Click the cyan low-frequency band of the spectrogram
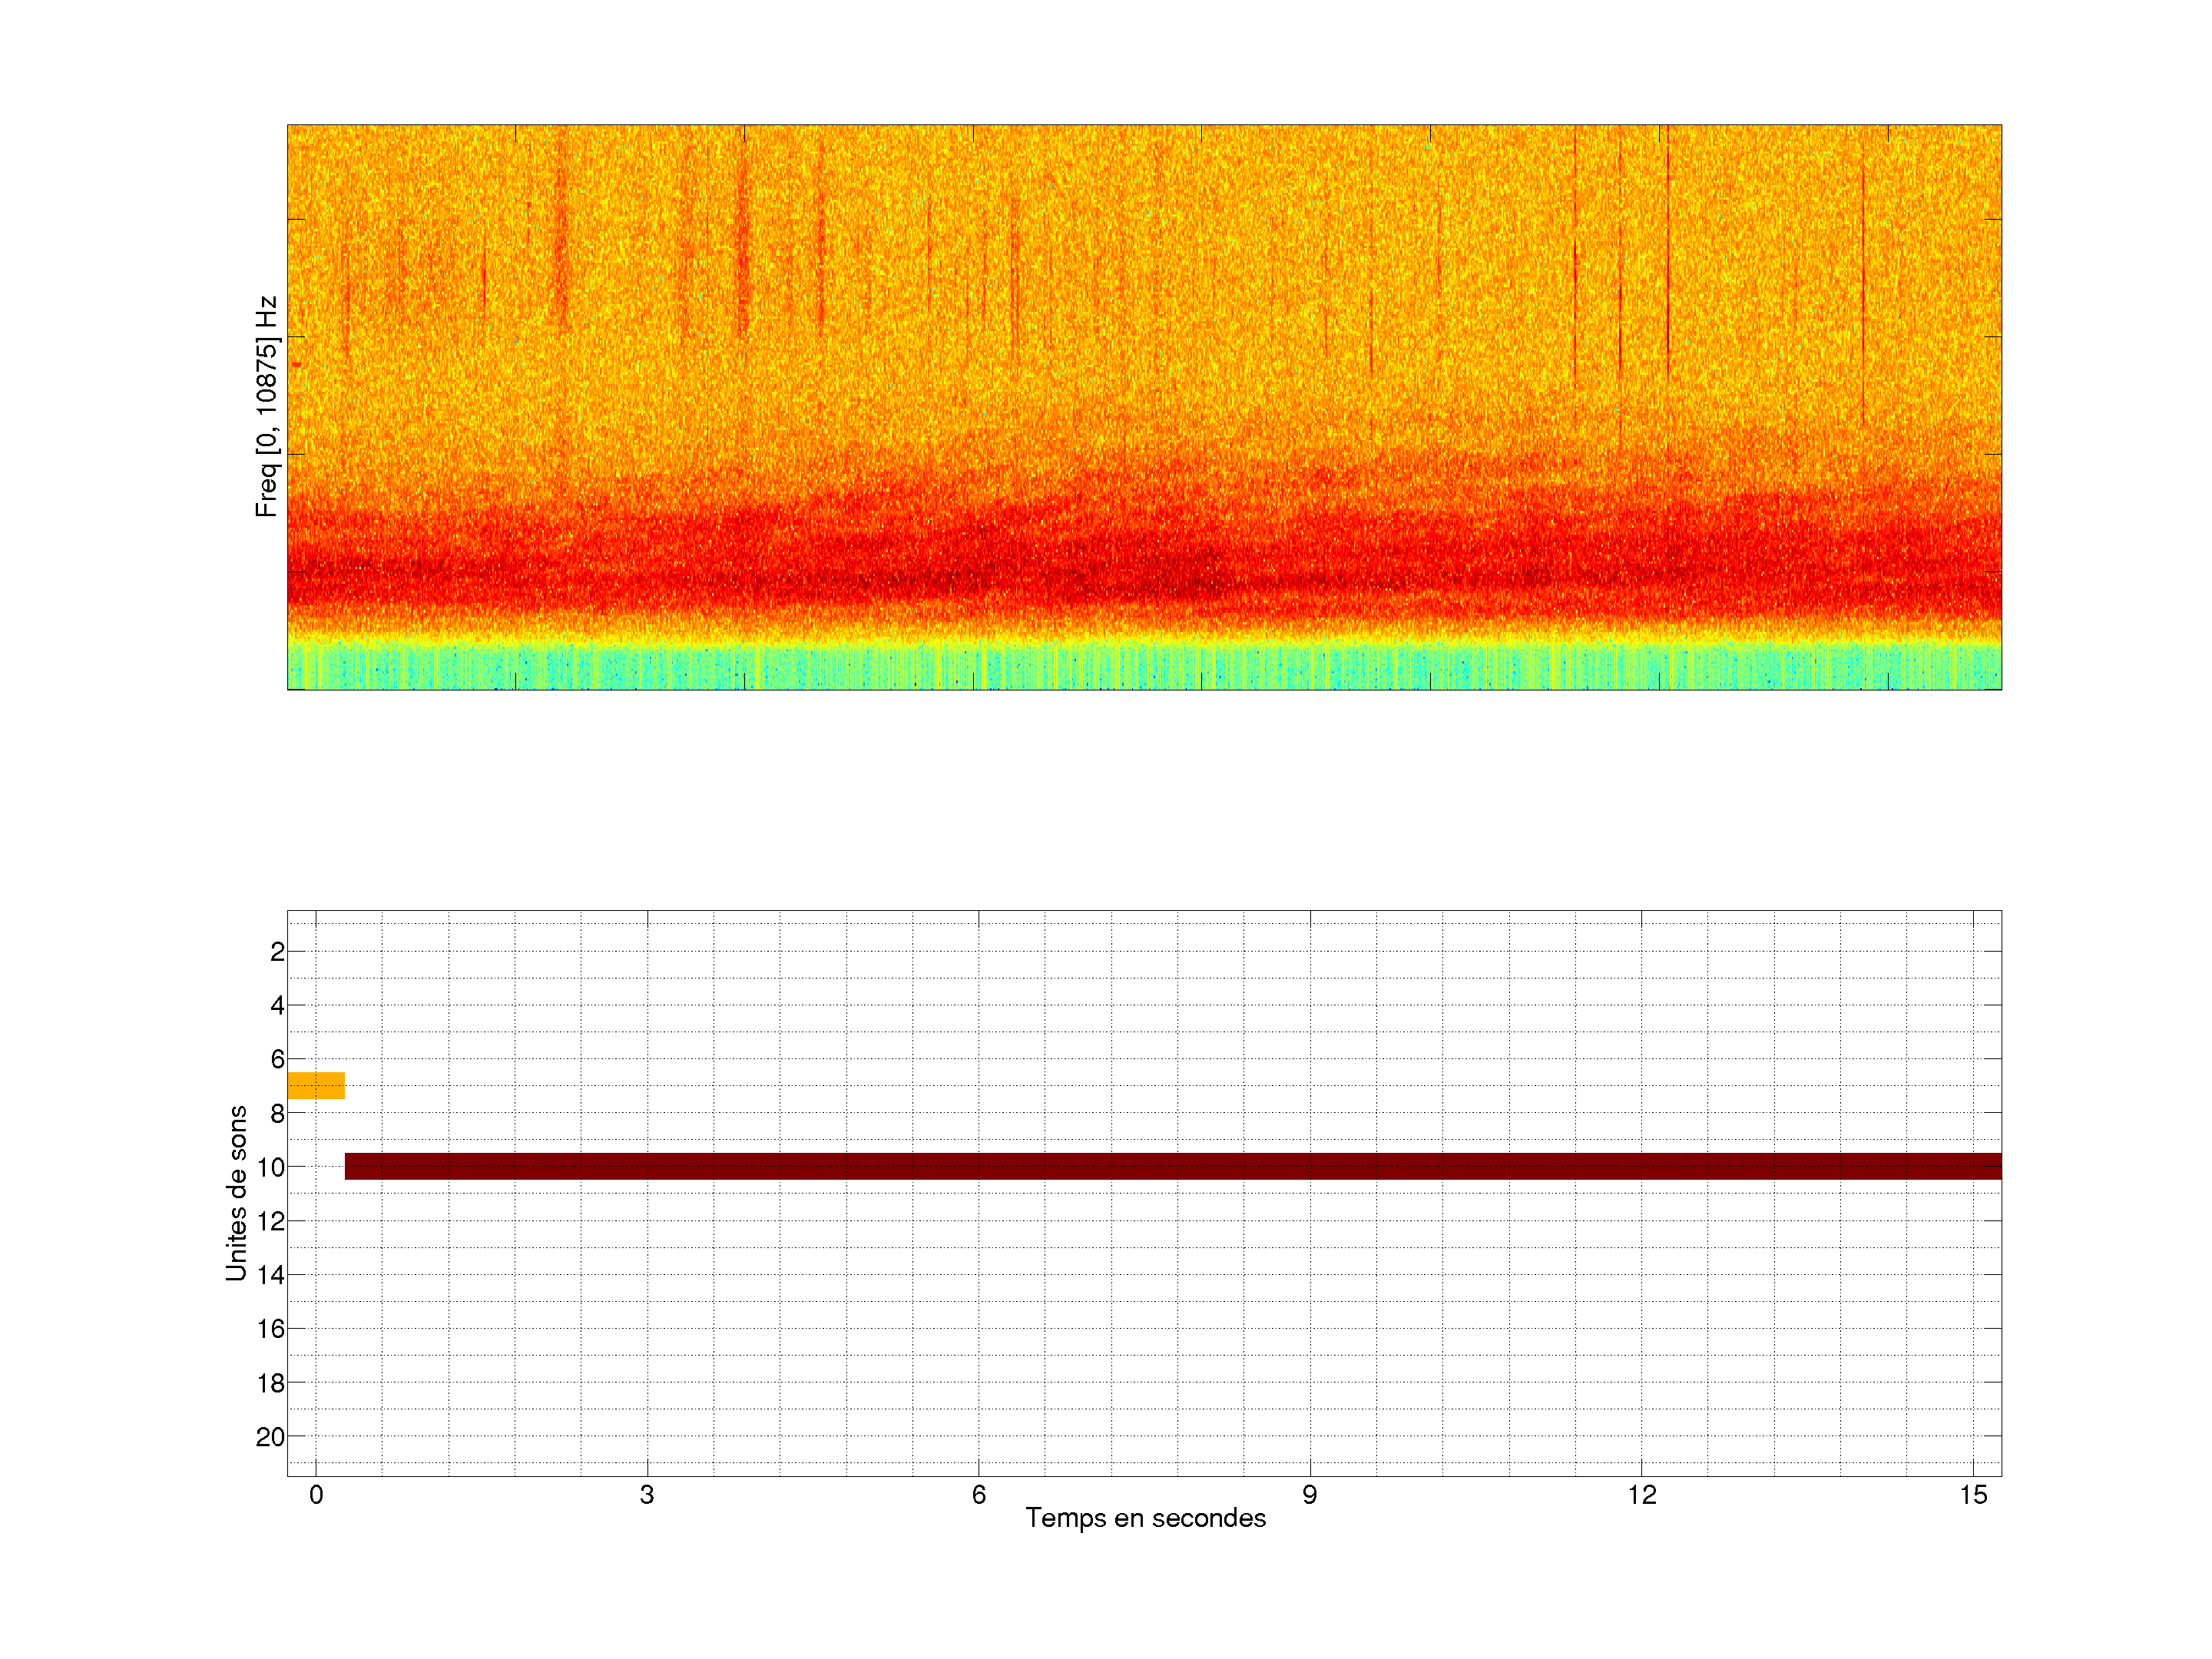Viewport: 2212px width, 1659px height. pos(1144,667)
